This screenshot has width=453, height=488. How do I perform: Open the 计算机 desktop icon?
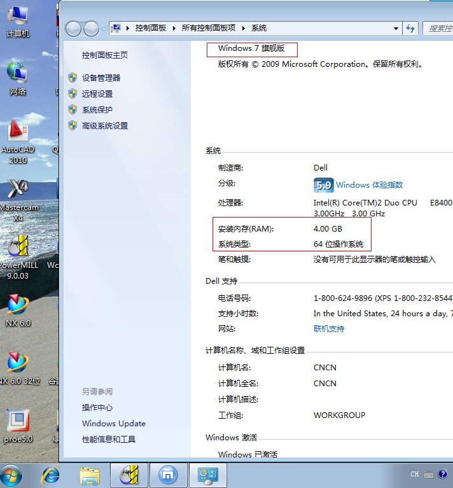click(x=18, y=21)
